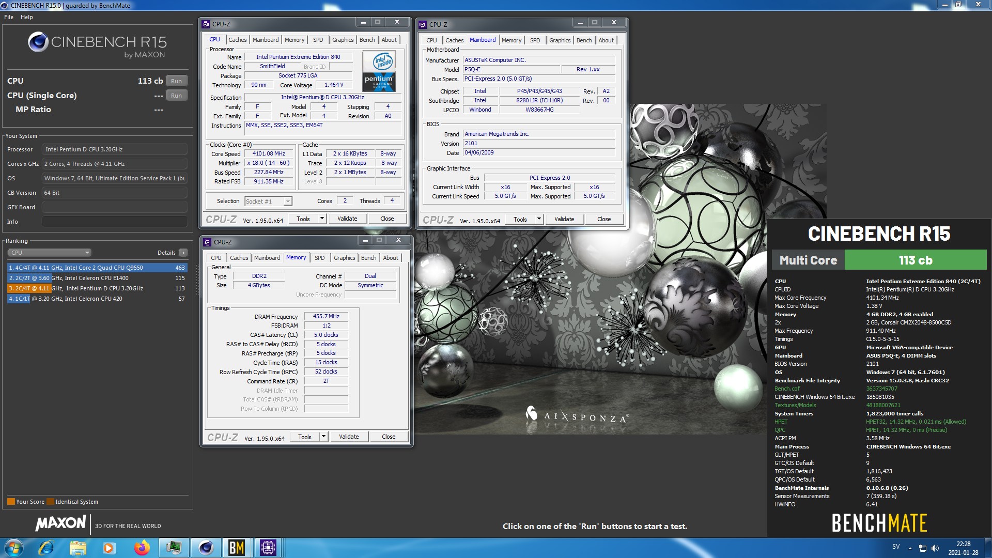This screenshot has width=992, height=558.
Task: Run the CPU multi-core test
Action: coord(176,81)
